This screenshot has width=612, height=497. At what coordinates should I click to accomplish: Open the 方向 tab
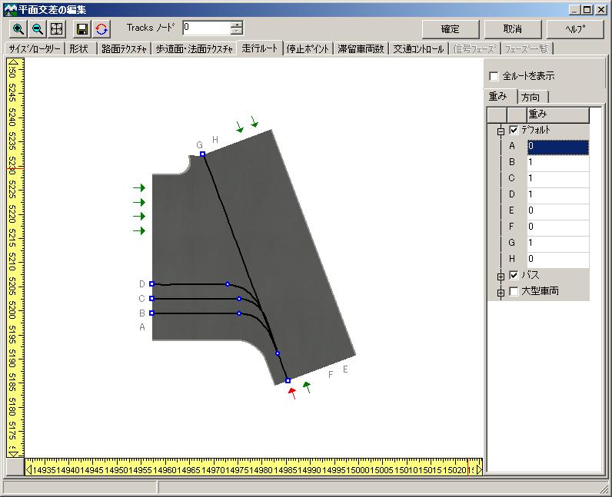click(x=531, y=97)
